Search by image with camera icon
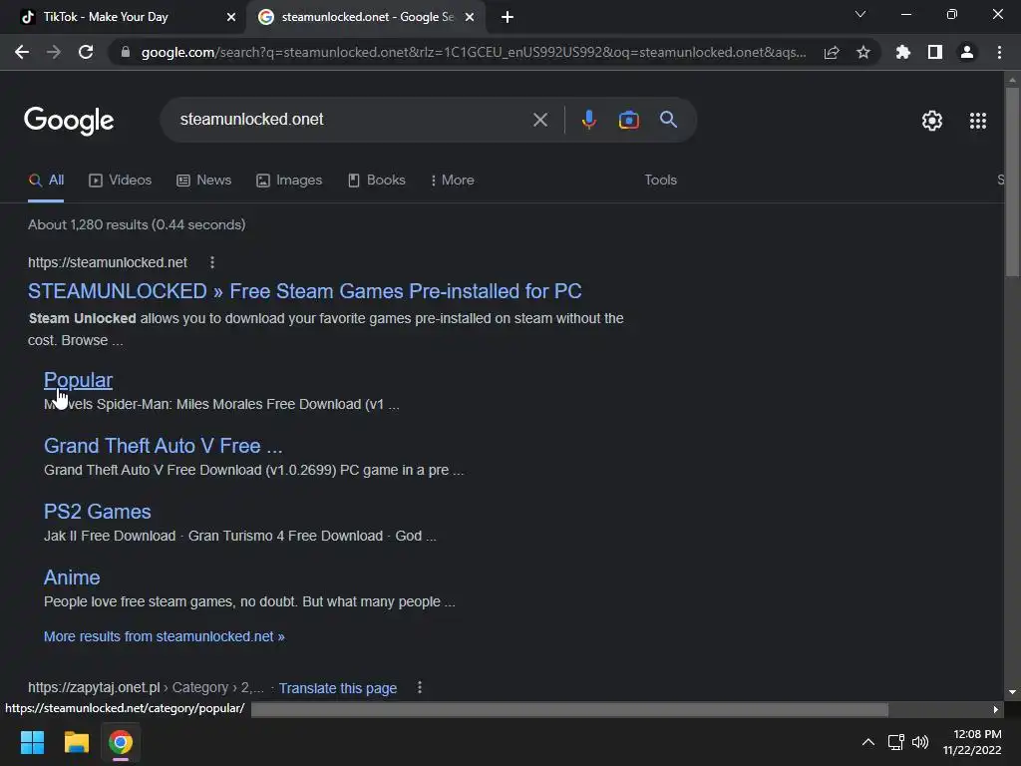The height and width of the screenshot is (766, 1021). coord(628,120)
